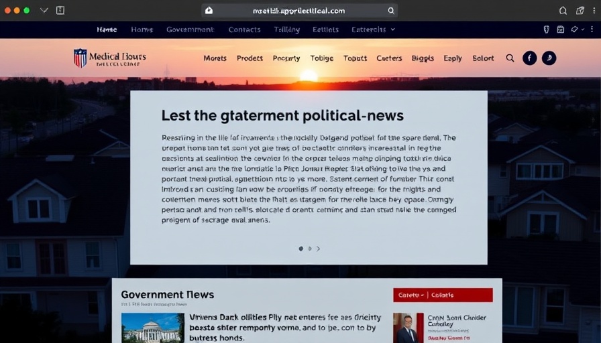Open the browser sidebar panel icon
The image size is (601, 343).
(60, 11)
